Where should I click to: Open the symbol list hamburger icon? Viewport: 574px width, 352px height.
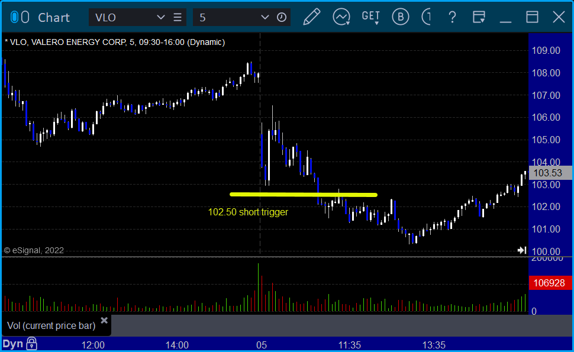178,17
